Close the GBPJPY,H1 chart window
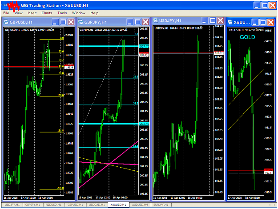Image resolution: width=278 pixels, height=209 pixels. click(146, 22)
